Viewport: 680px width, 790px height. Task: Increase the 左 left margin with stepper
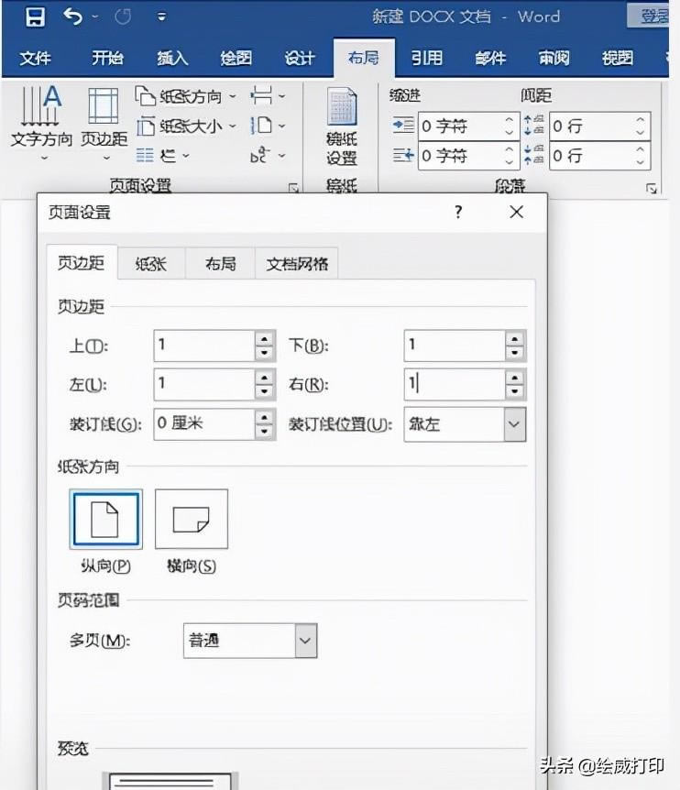point(265,377)
